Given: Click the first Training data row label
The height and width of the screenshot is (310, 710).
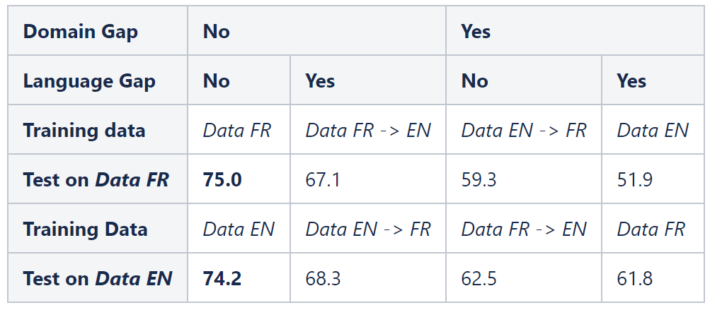Looking at the screenshot, I should coord(98,129).
